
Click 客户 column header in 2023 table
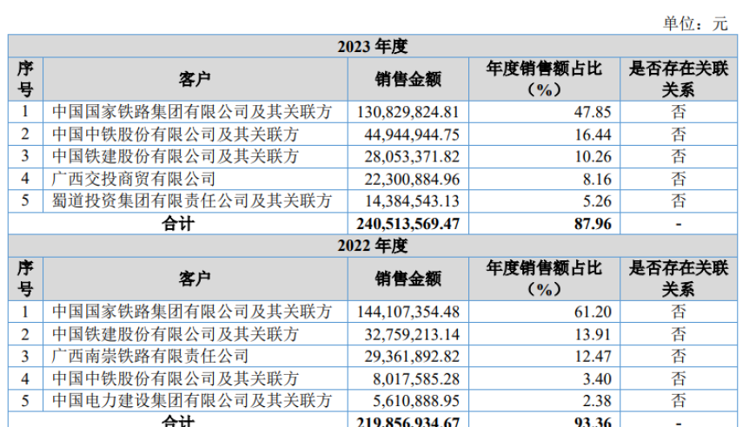pos(195,79)
